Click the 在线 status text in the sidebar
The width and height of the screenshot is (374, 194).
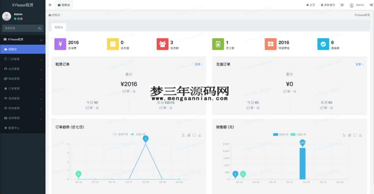pyautogui.click(x=20, y=19)
